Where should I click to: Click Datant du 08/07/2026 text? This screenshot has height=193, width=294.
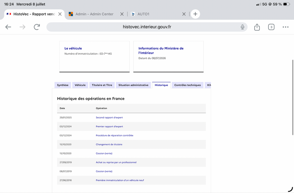click(152, 58)
